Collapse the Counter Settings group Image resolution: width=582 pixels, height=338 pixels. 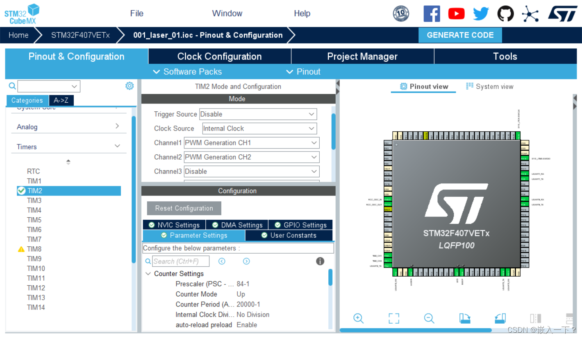pos(148,274)
